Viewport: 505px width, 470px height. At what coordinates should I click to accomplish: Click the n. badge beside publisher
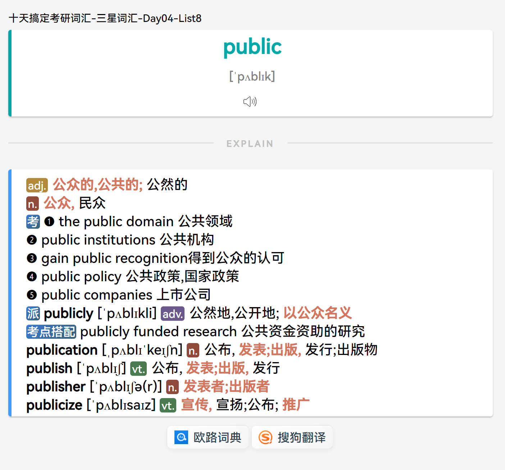(172, 387)
